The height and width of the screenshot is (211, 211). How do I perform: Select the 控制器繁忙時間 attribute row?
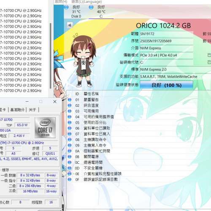tap(138, 151)
